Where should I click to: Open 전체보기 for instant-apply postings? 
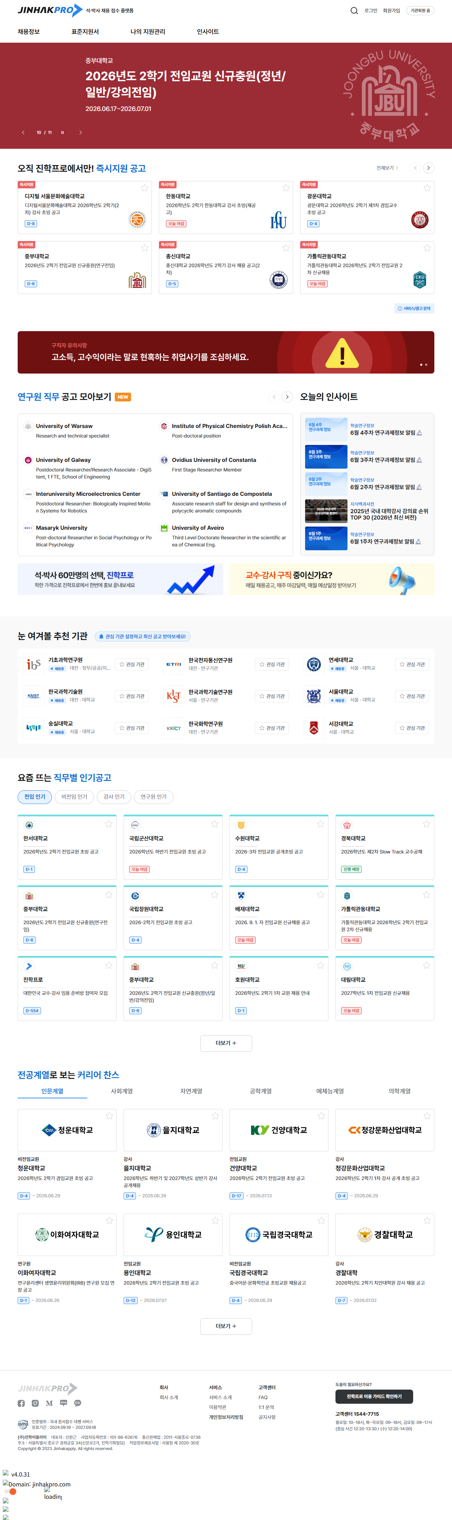[387, 168]
